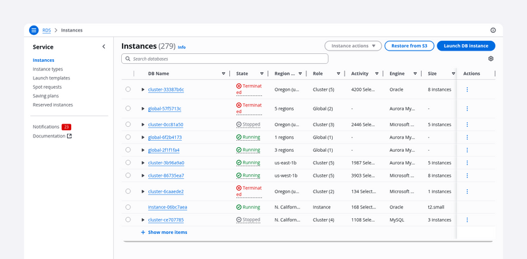
Task: Open three-dot actions for cluster-ce707785
Action: pos(467,220)
